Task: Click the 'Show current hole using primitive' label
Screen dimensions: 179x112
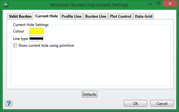Action: coord(46,45)
